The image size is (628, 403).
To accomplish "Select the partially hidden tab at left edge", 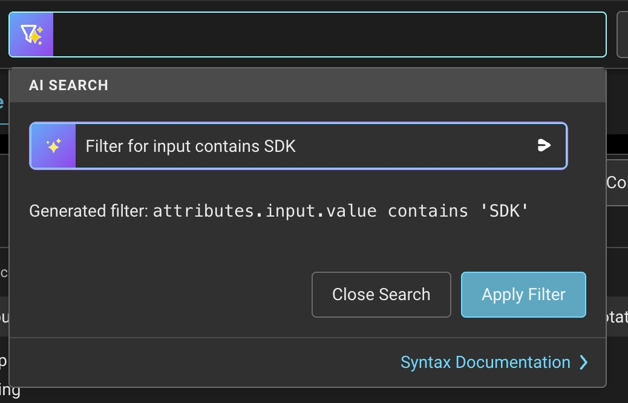I will 2,103.
